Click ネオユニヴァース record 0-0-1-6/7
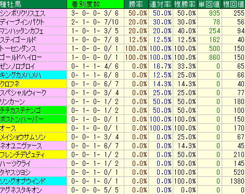The image size is (245, 194). (x=95, y=146)
